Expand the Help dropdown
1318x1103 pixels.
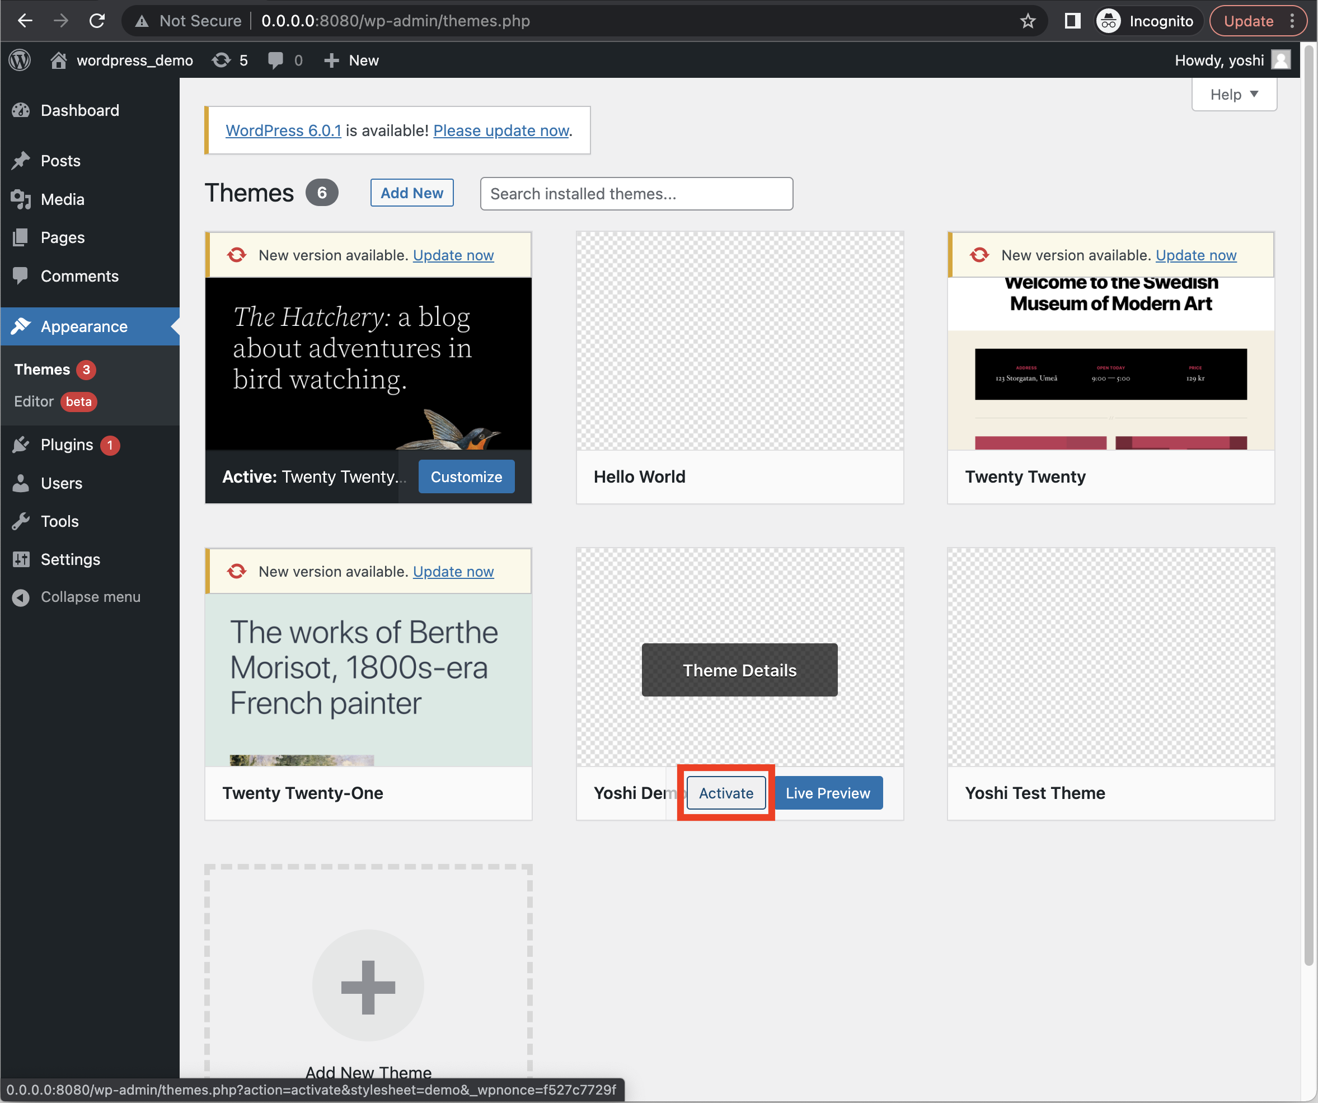tap(1234, 94)
